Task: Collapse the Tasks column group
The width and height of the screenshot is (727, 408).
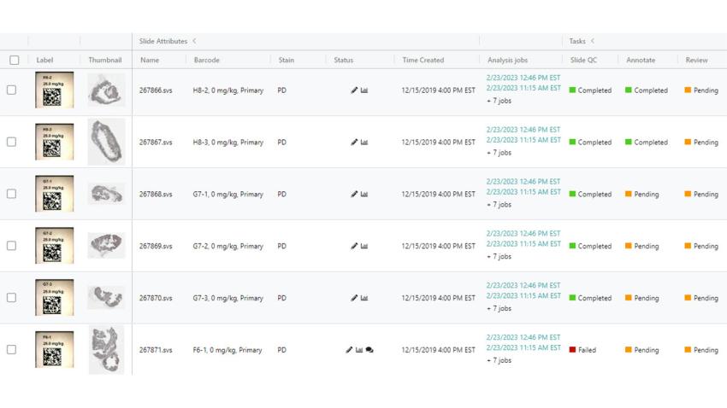Action: click(593, 41)
